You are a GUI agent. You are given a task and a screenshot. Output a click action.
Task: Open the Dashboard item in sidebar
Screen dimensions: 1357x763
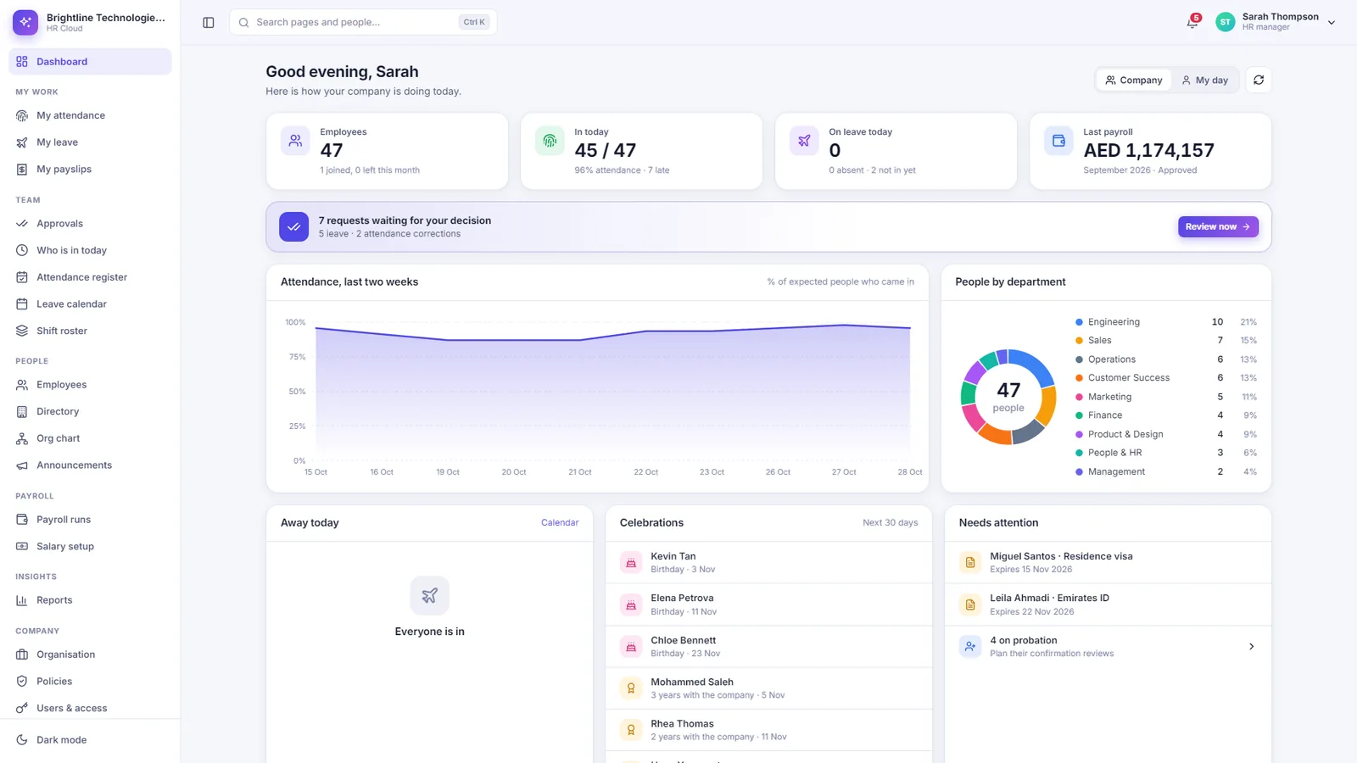(x=90, y=62)
